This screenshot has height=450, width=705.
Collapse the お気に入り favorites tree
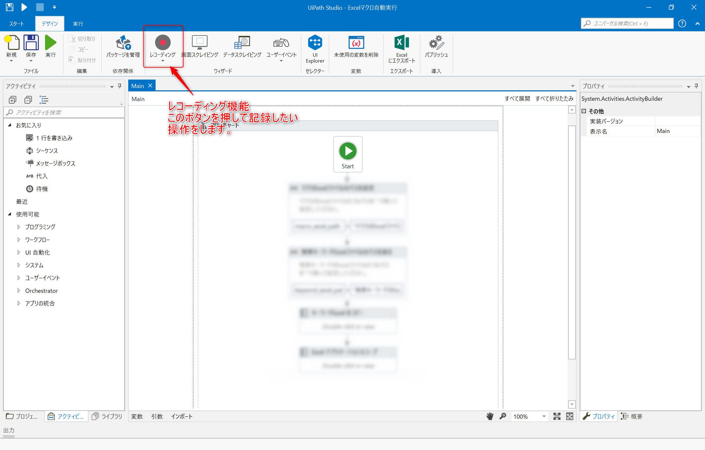point(9,125)
